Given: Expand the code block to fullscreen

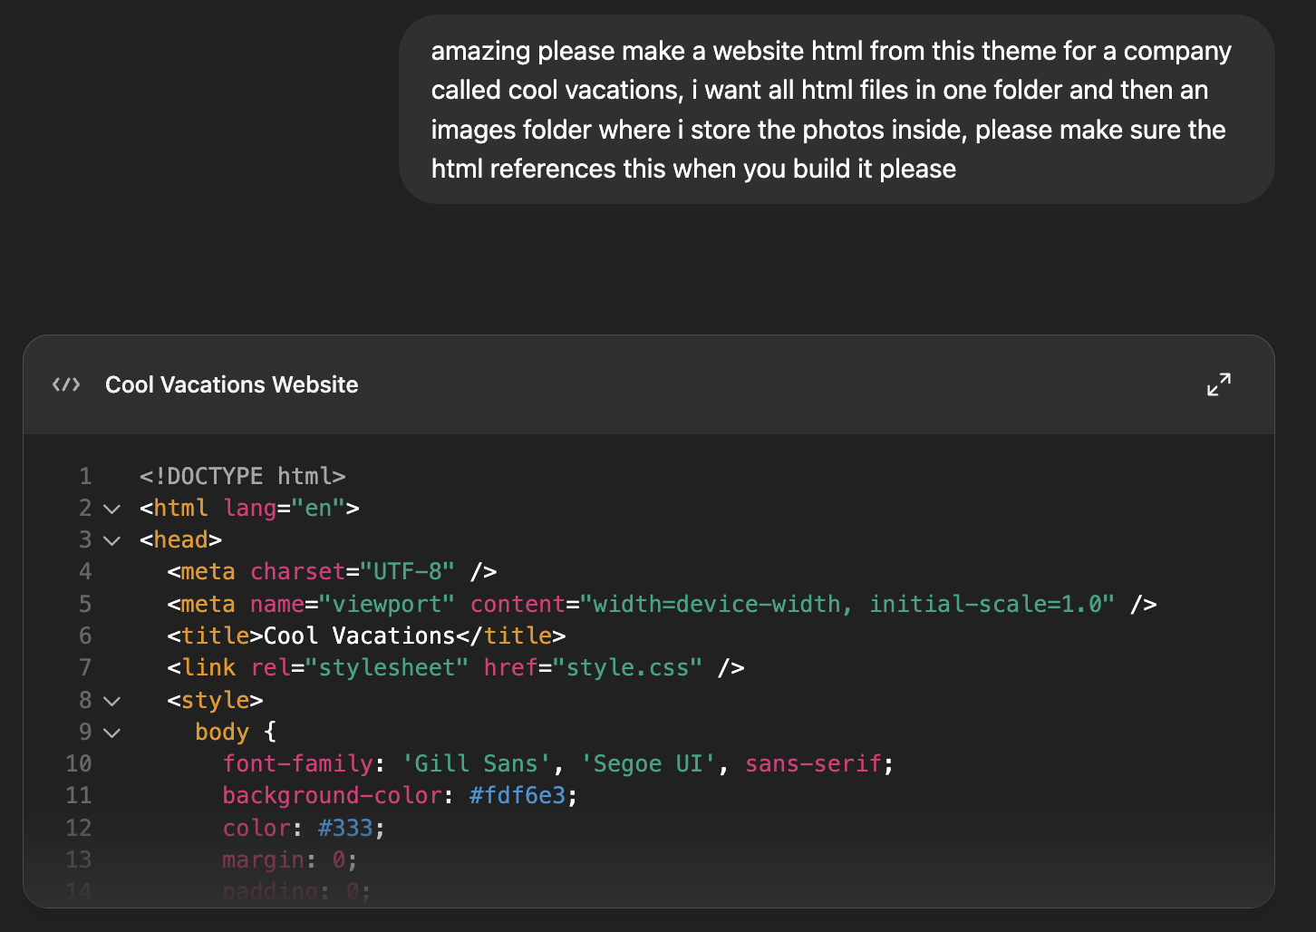Looking at the screenshot, I should tap(1219, 384).
